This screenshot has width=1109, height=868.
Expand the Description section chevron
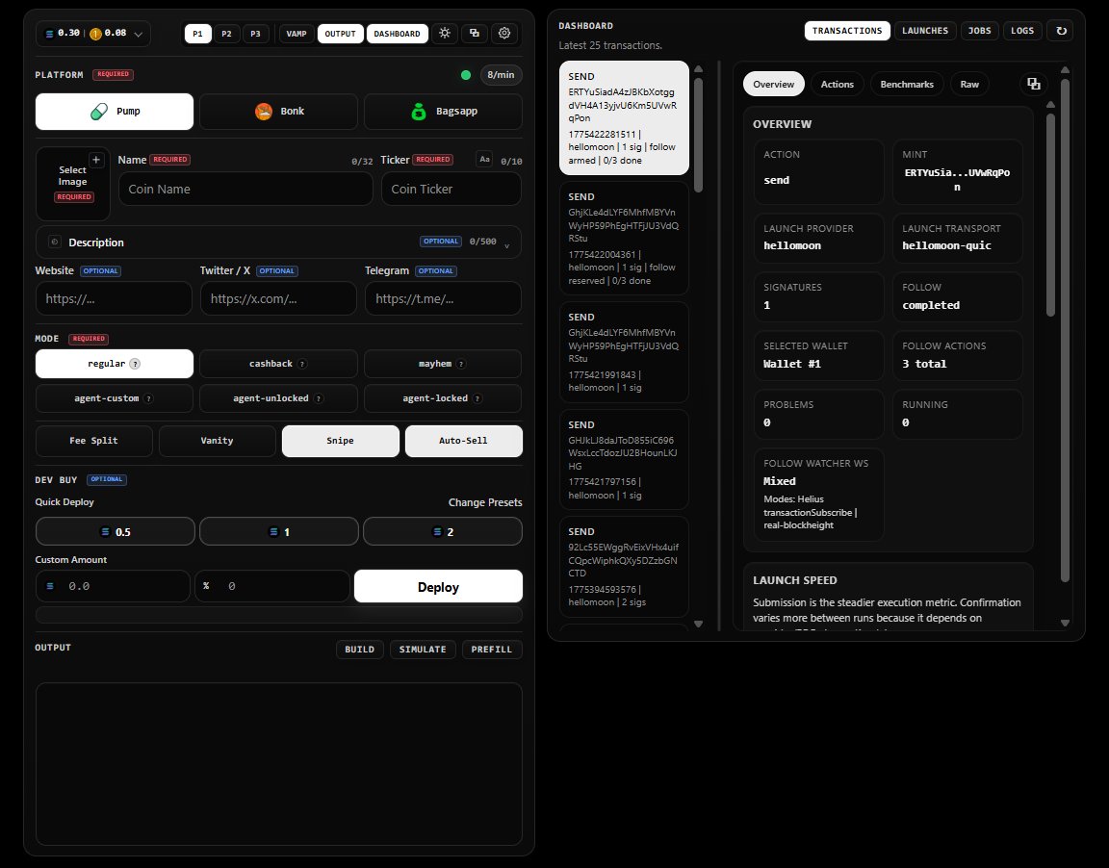click(x=507, y=244)
